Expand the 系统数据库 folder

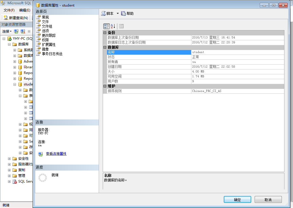point(15,50)
